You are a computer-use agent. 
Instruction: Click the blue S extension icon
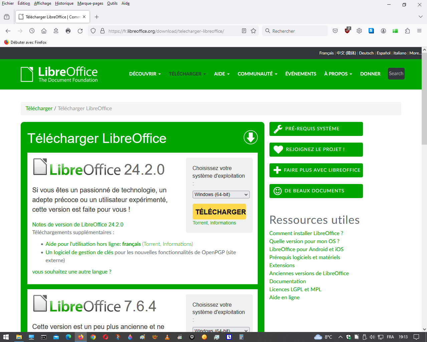[x=371, y=31]
